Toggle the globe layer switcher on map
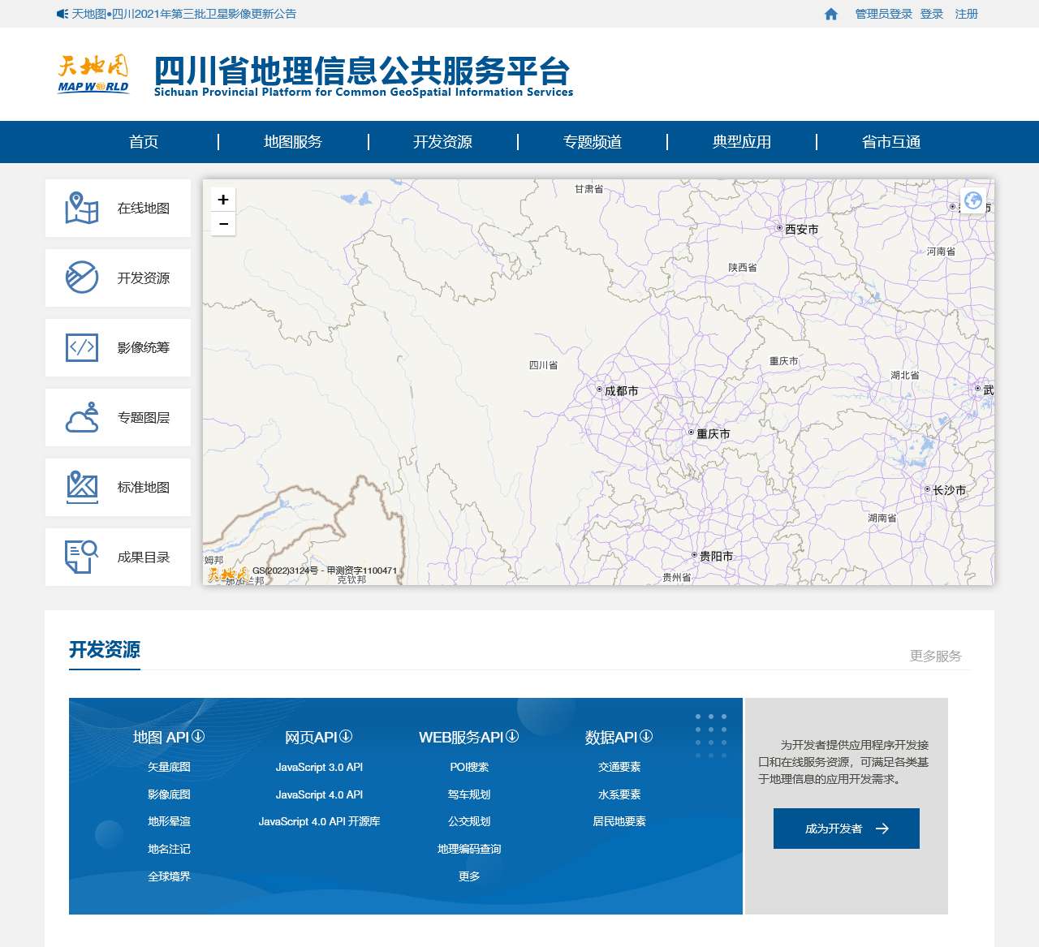This screenshot has height=947, width=1039. 973,200
